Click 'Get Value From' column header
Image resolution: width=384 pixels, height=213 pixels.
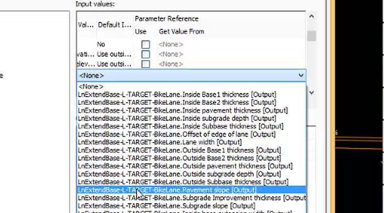181,32
